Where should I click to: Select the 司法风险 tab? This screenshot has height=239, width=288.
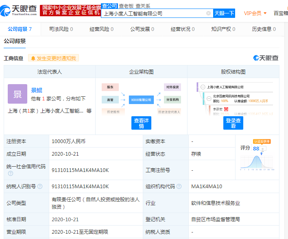click(61, 29)
